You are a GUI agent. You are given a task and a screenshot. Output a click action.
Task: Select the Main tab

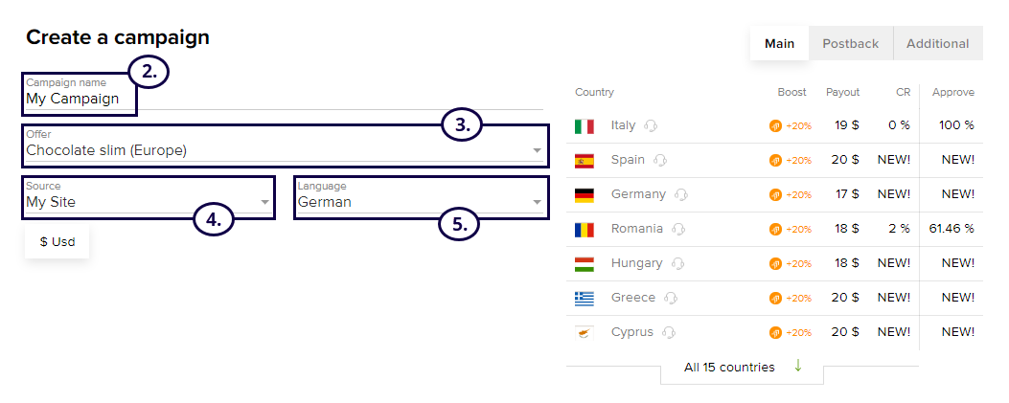point(779,43)
